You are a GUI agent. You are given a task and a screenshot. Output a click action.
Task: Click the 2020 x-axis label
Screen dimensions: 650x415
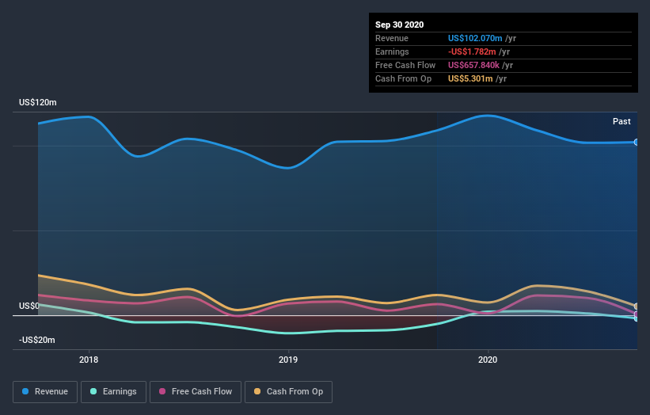(488, 360)
